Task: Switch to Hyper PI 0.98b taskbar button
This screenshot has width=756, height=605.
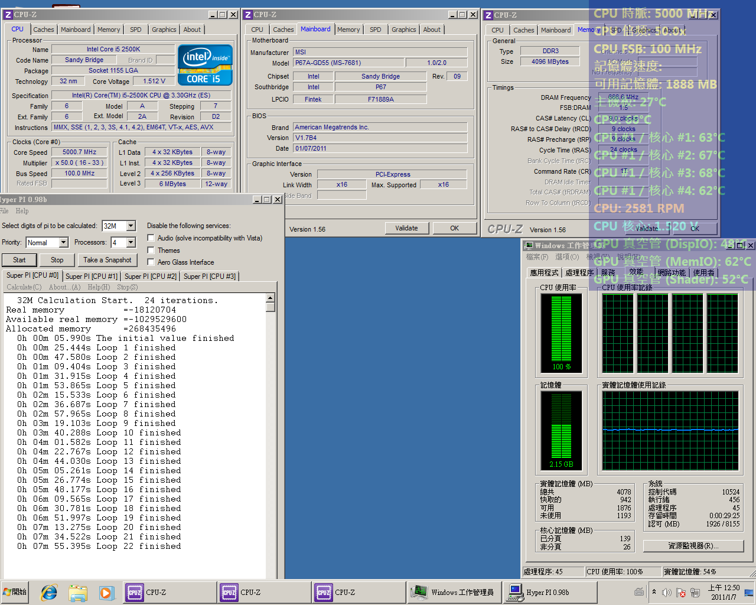Action: click(549, 592)
